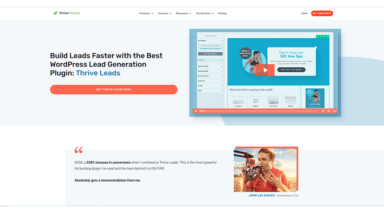The height and width of the screenshot is (213, 384).
Task: Expand Borders & Corners panel in video
Action: click(x=210, y=76)
